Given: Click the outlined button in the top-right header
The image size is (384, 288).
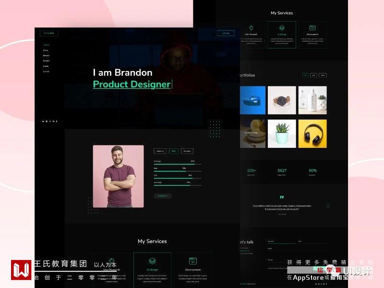Looking at the screenshot, I should (226, 33).
